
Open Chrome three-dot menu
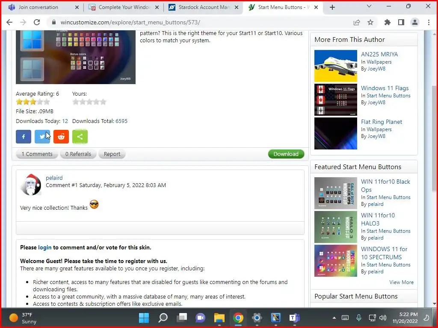(429, 22)
